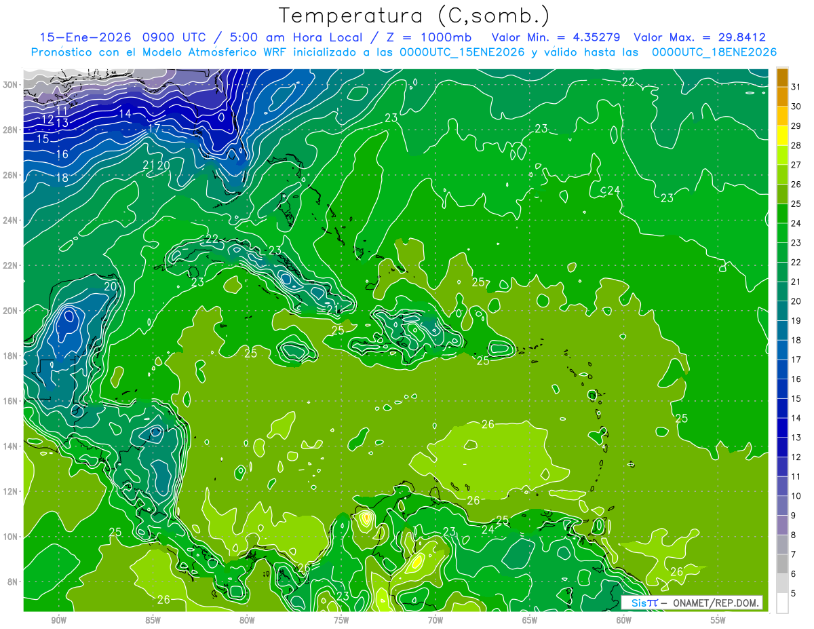Click the lime band between 27 and 28
This screenshot has width=814, height=629.
click(782, 155)
